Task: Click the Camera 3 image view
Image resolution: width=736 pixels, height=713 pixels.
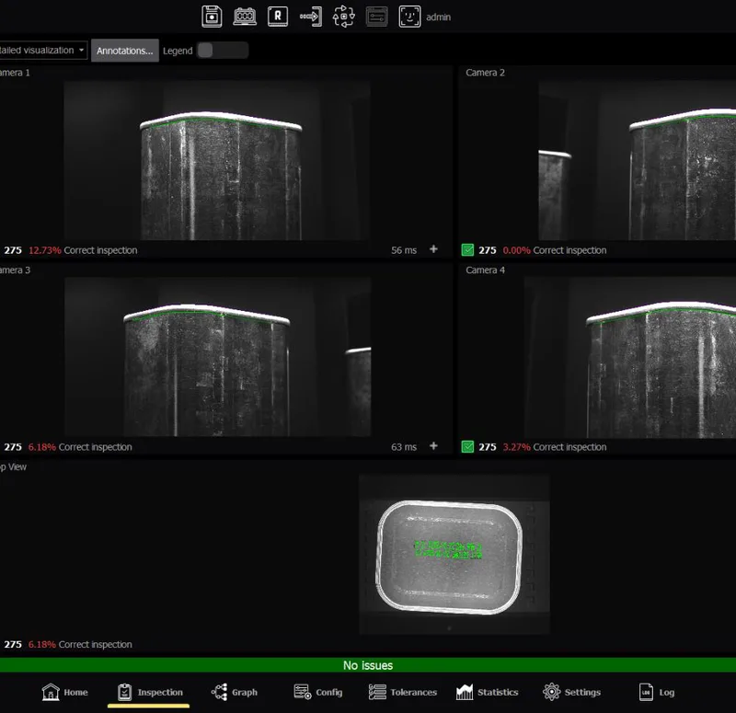Action: (218, 357)
